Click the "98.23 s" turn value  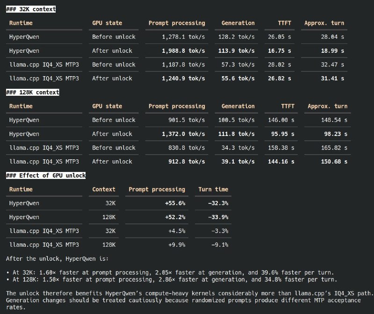pyautogui.click(x=336, y=134)
